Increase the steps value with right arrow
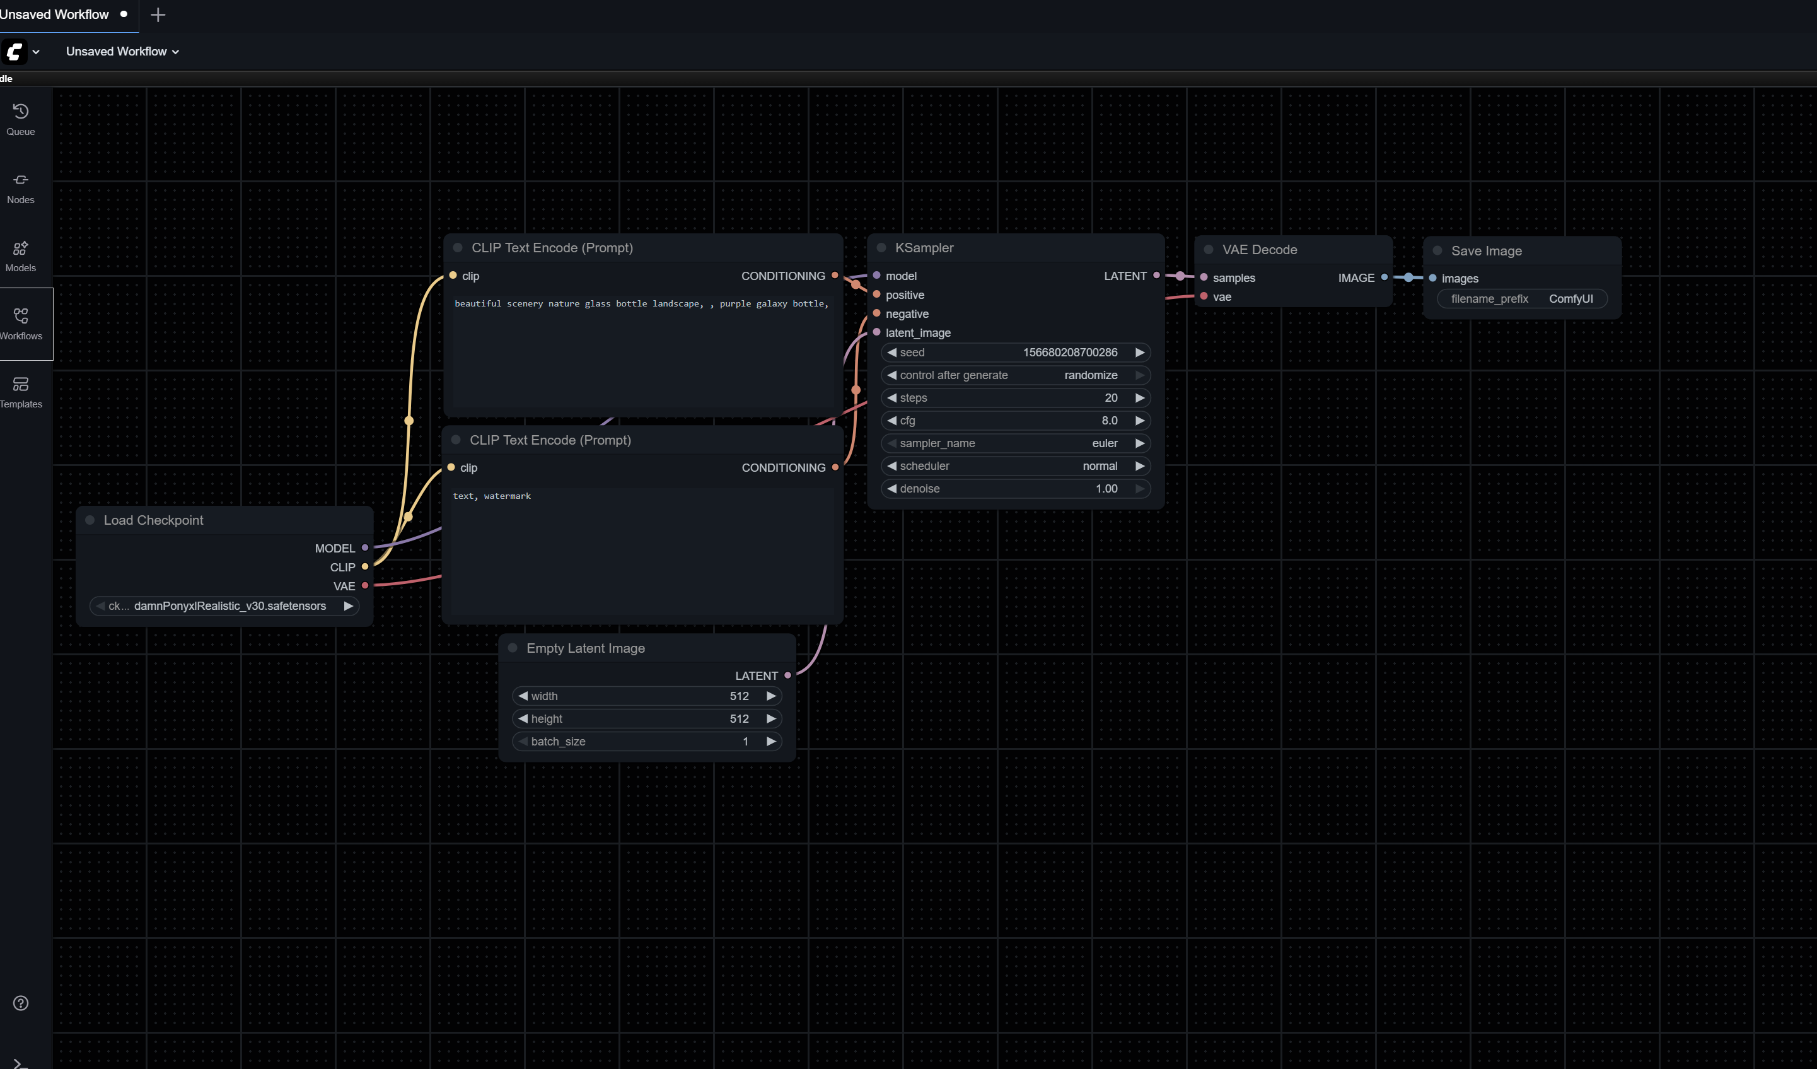 (x=1139, y=397)
